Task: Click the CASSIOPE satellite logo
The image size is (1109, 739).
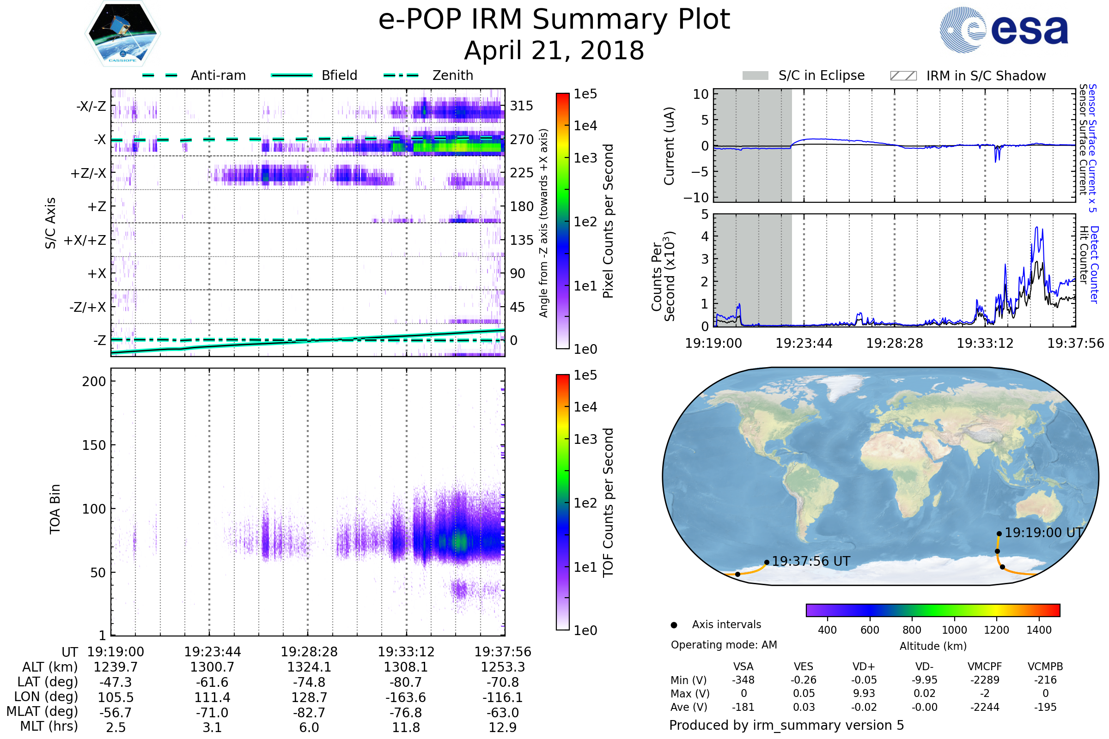Action: (122, 34)
